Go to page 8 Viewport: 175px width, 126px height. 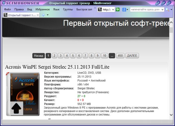91,56
